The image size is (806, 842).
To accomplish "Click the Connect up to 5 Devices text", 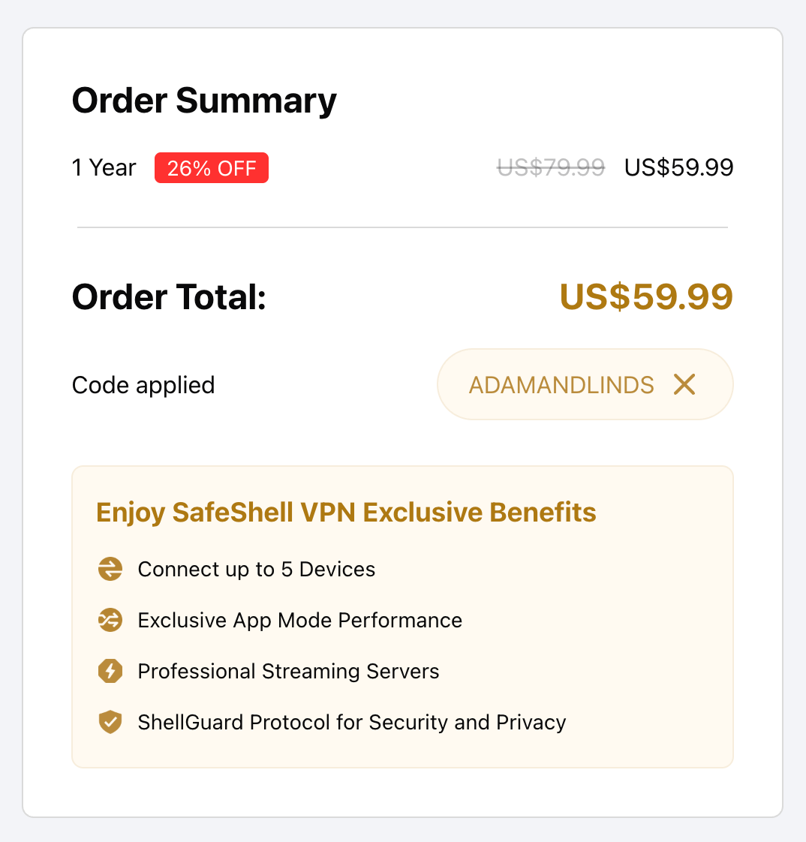I will tap(256, 569).
